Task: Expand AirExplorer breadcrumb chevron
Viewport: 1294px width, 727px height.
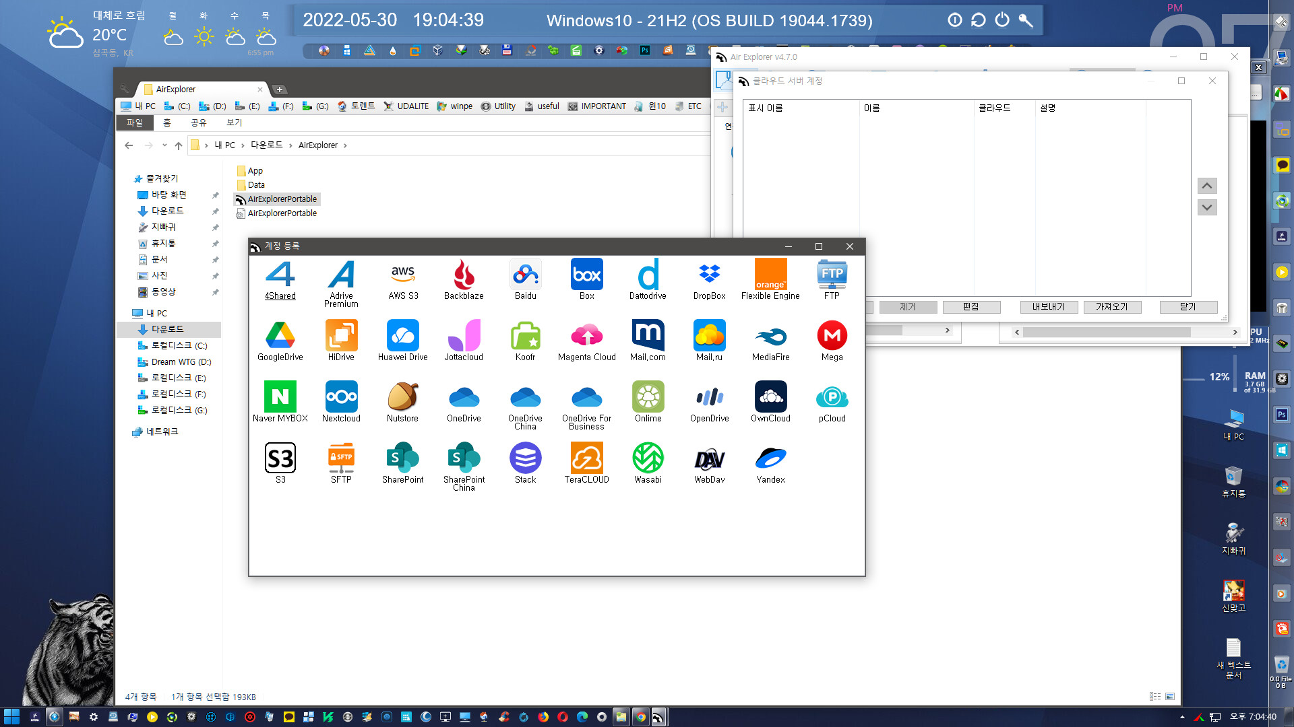Action: pos(345,145)
